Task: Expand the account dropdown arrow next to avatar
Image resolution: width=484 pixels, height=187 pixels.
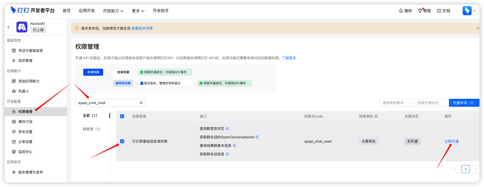Action: [x=474, y=11]
